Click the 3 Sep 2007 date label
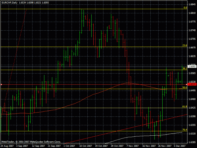This screenshot has width=197, height=148. click(x=22, y=146)
